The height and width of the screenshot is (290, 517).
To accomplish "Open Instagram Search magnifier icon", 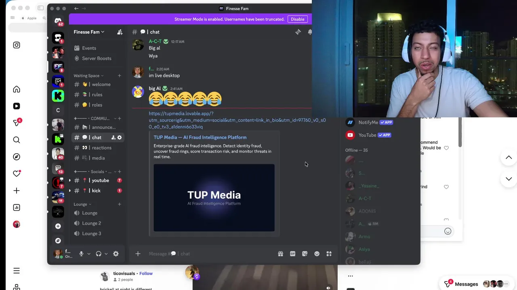I will pyautogui.click(x=17, y=140).
